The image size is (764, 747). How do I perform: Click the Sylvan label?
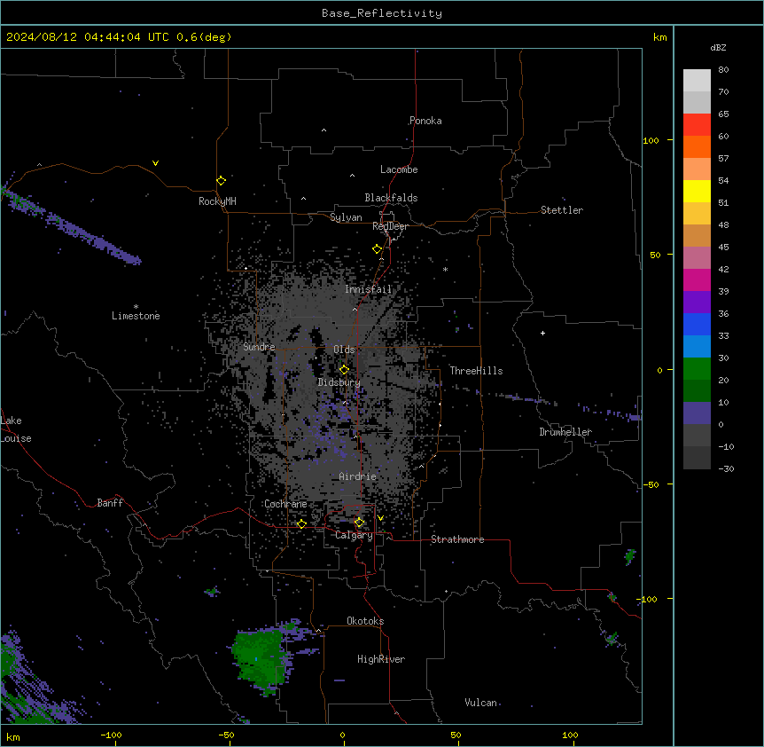(x=346, y=217)
